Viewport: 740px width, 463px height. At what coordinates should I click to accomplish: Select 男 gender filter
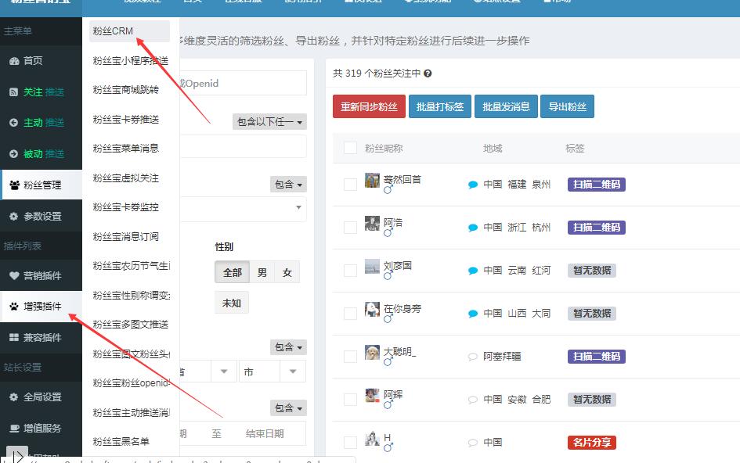click(262, 272)
